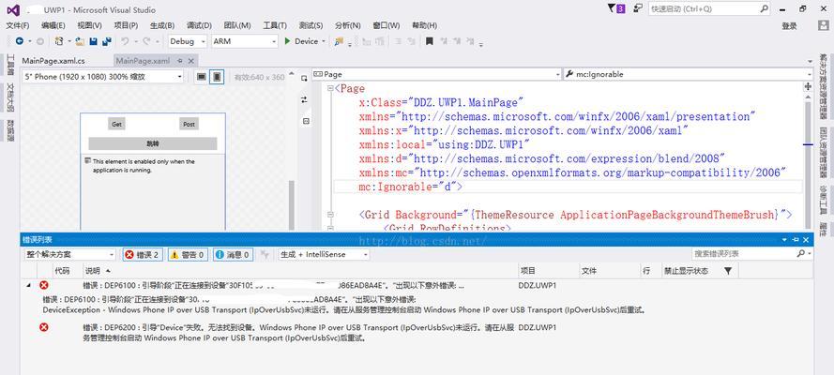The height and width of the screenshot is (375, 834).
Task: Open the 生成(B) menu
Action: coord(161,25)
